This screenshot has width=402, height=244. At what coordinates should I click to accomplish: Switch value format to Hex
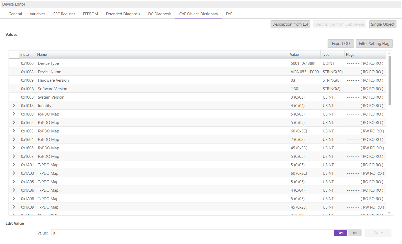click(354, 233)
